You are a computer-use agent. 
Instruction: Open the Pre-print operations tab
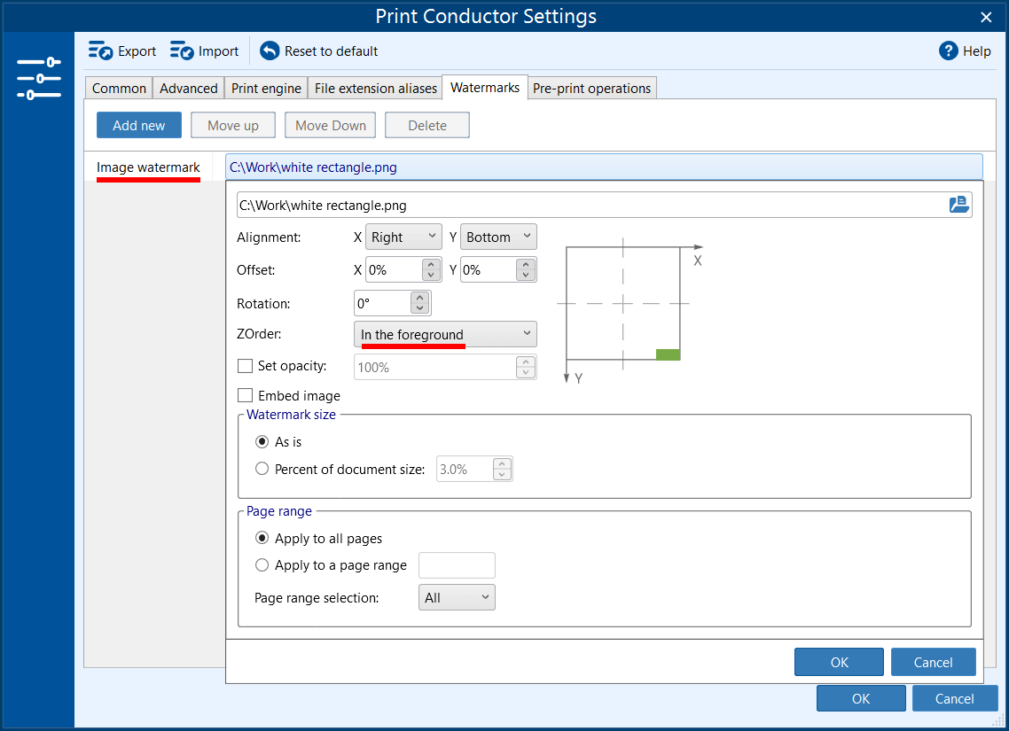click(x=592, y=88)
